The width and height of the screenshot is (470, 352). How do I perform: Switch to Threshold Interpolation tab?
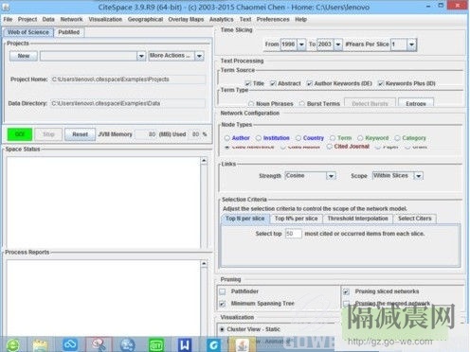(x=357, y=219)
